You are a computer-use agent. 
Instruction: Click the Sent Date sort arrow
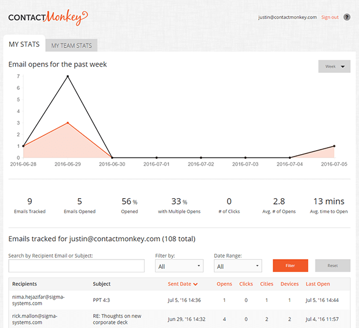coord(195,284)
